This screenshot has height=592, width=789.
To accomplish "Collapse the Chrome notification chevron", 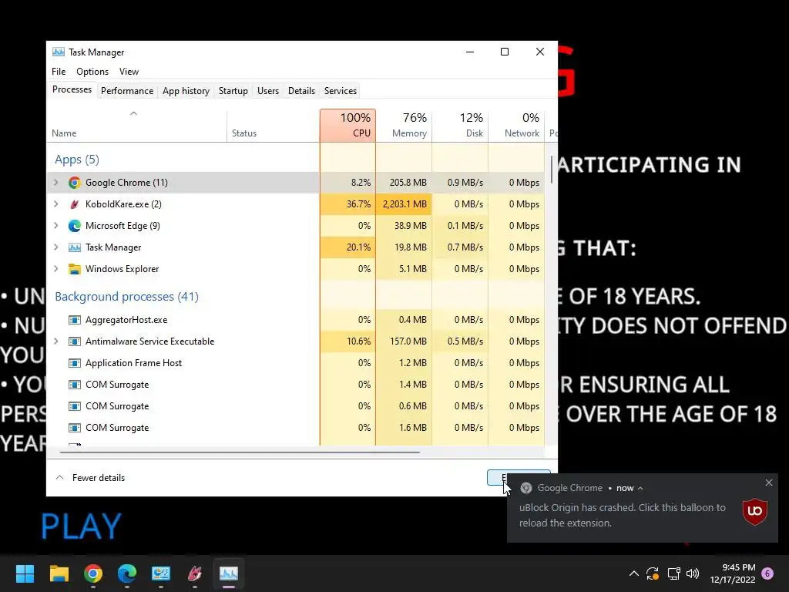I will pyautogui.click(x=640, y=488).
